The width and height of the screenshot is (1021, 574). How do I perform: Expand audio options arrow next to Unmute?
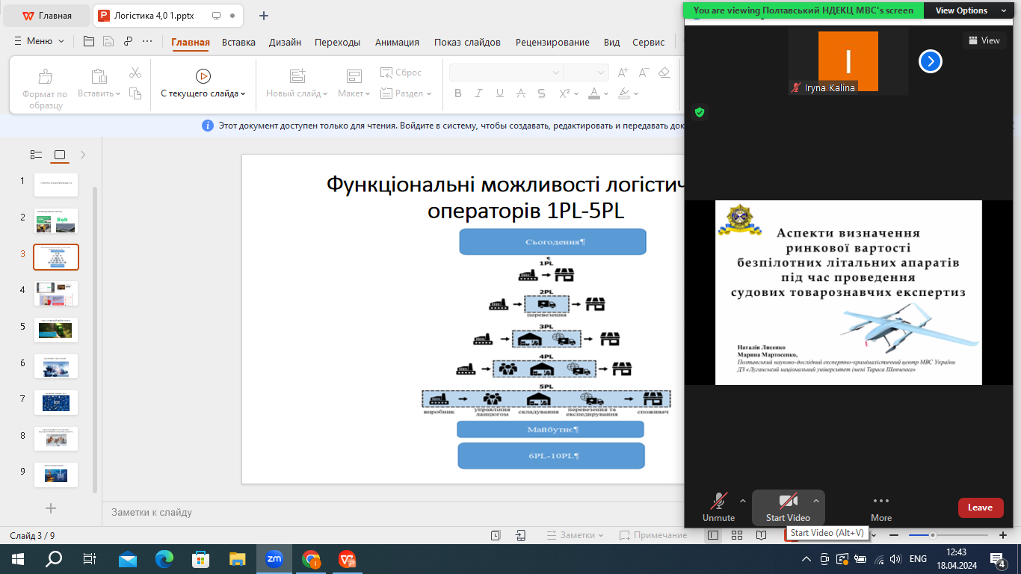pos(742,501)
